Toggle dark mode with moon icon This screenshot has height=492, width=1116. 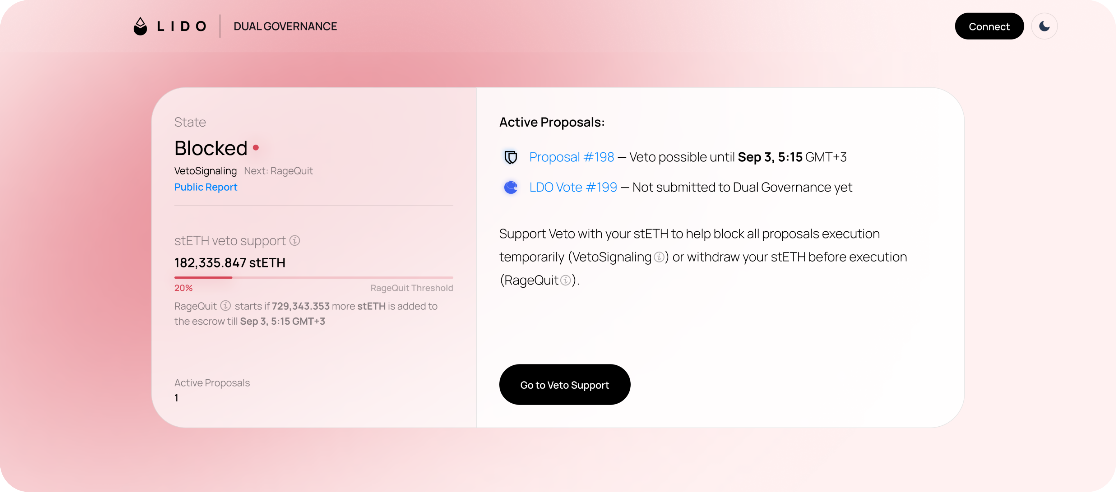1044,26
